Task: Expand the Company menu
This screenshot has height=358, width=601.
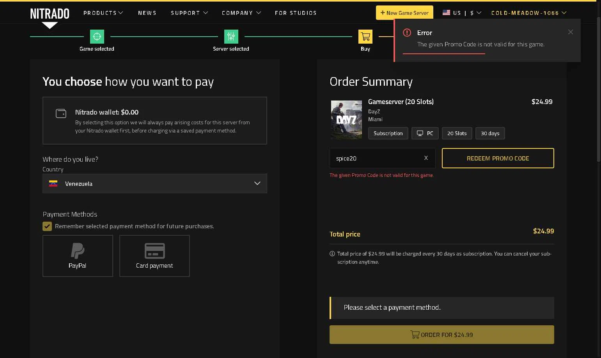Action: point(241,13)
